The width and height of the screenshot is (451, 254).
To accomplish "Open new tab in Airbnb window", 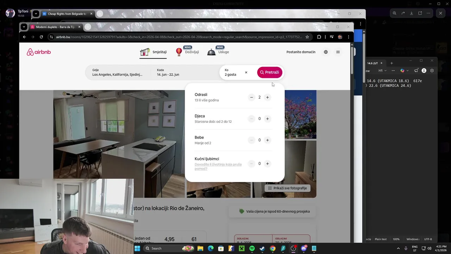I will pyautogui.click(x=88, y=27).
